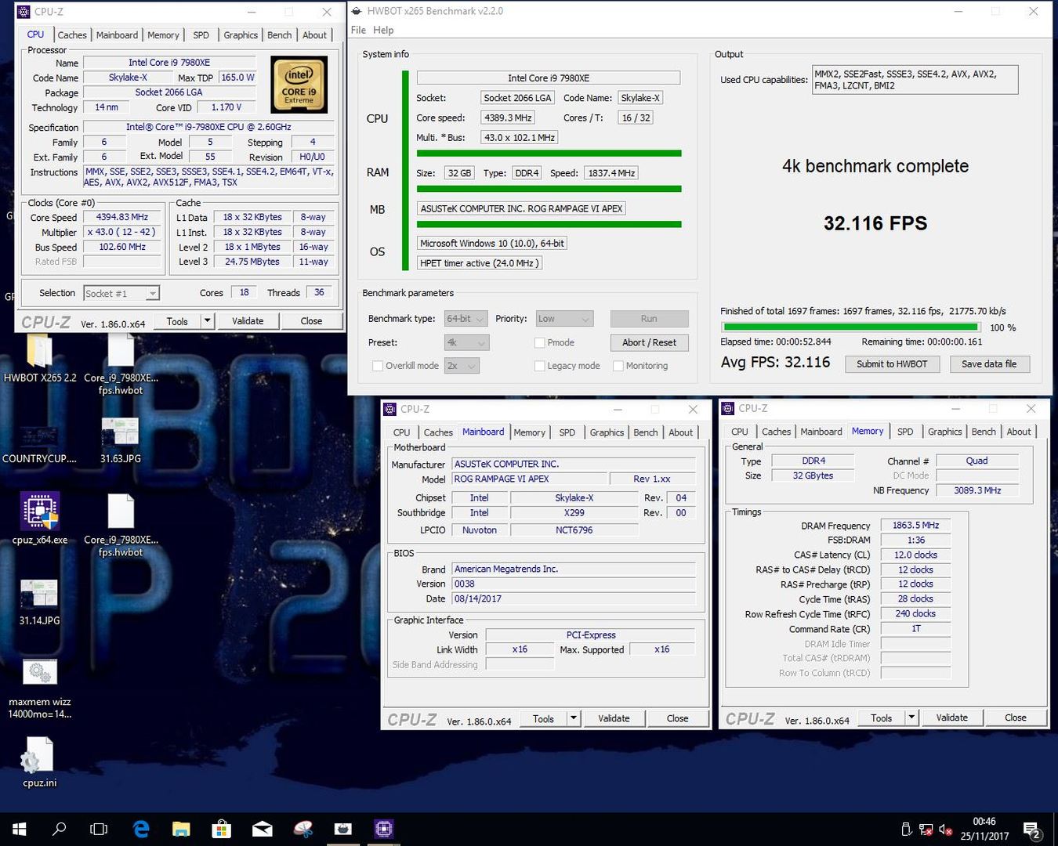Open maxmem wizz desktop file
1058x846 pixels.
tap(39, 689)
